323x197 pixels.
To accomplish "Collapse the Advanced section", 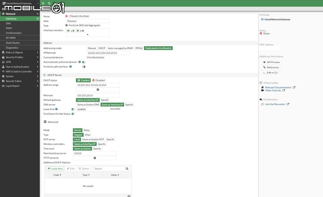I will [x=45, y=122].
